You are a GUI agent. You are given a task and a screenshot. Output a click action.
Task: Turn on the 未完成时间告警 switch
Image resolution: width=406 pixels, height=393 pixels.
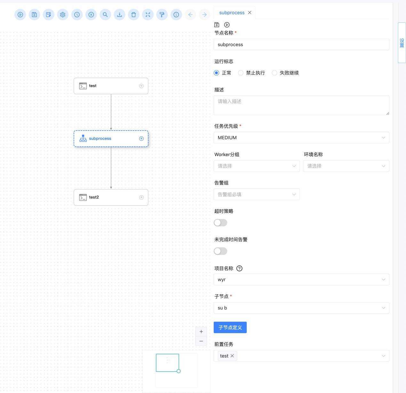click(x=220, y=251)
